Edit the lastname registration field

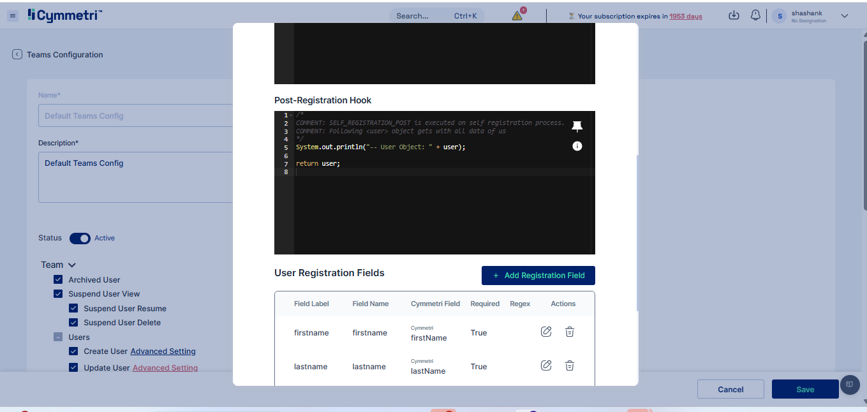pos(546,365)
